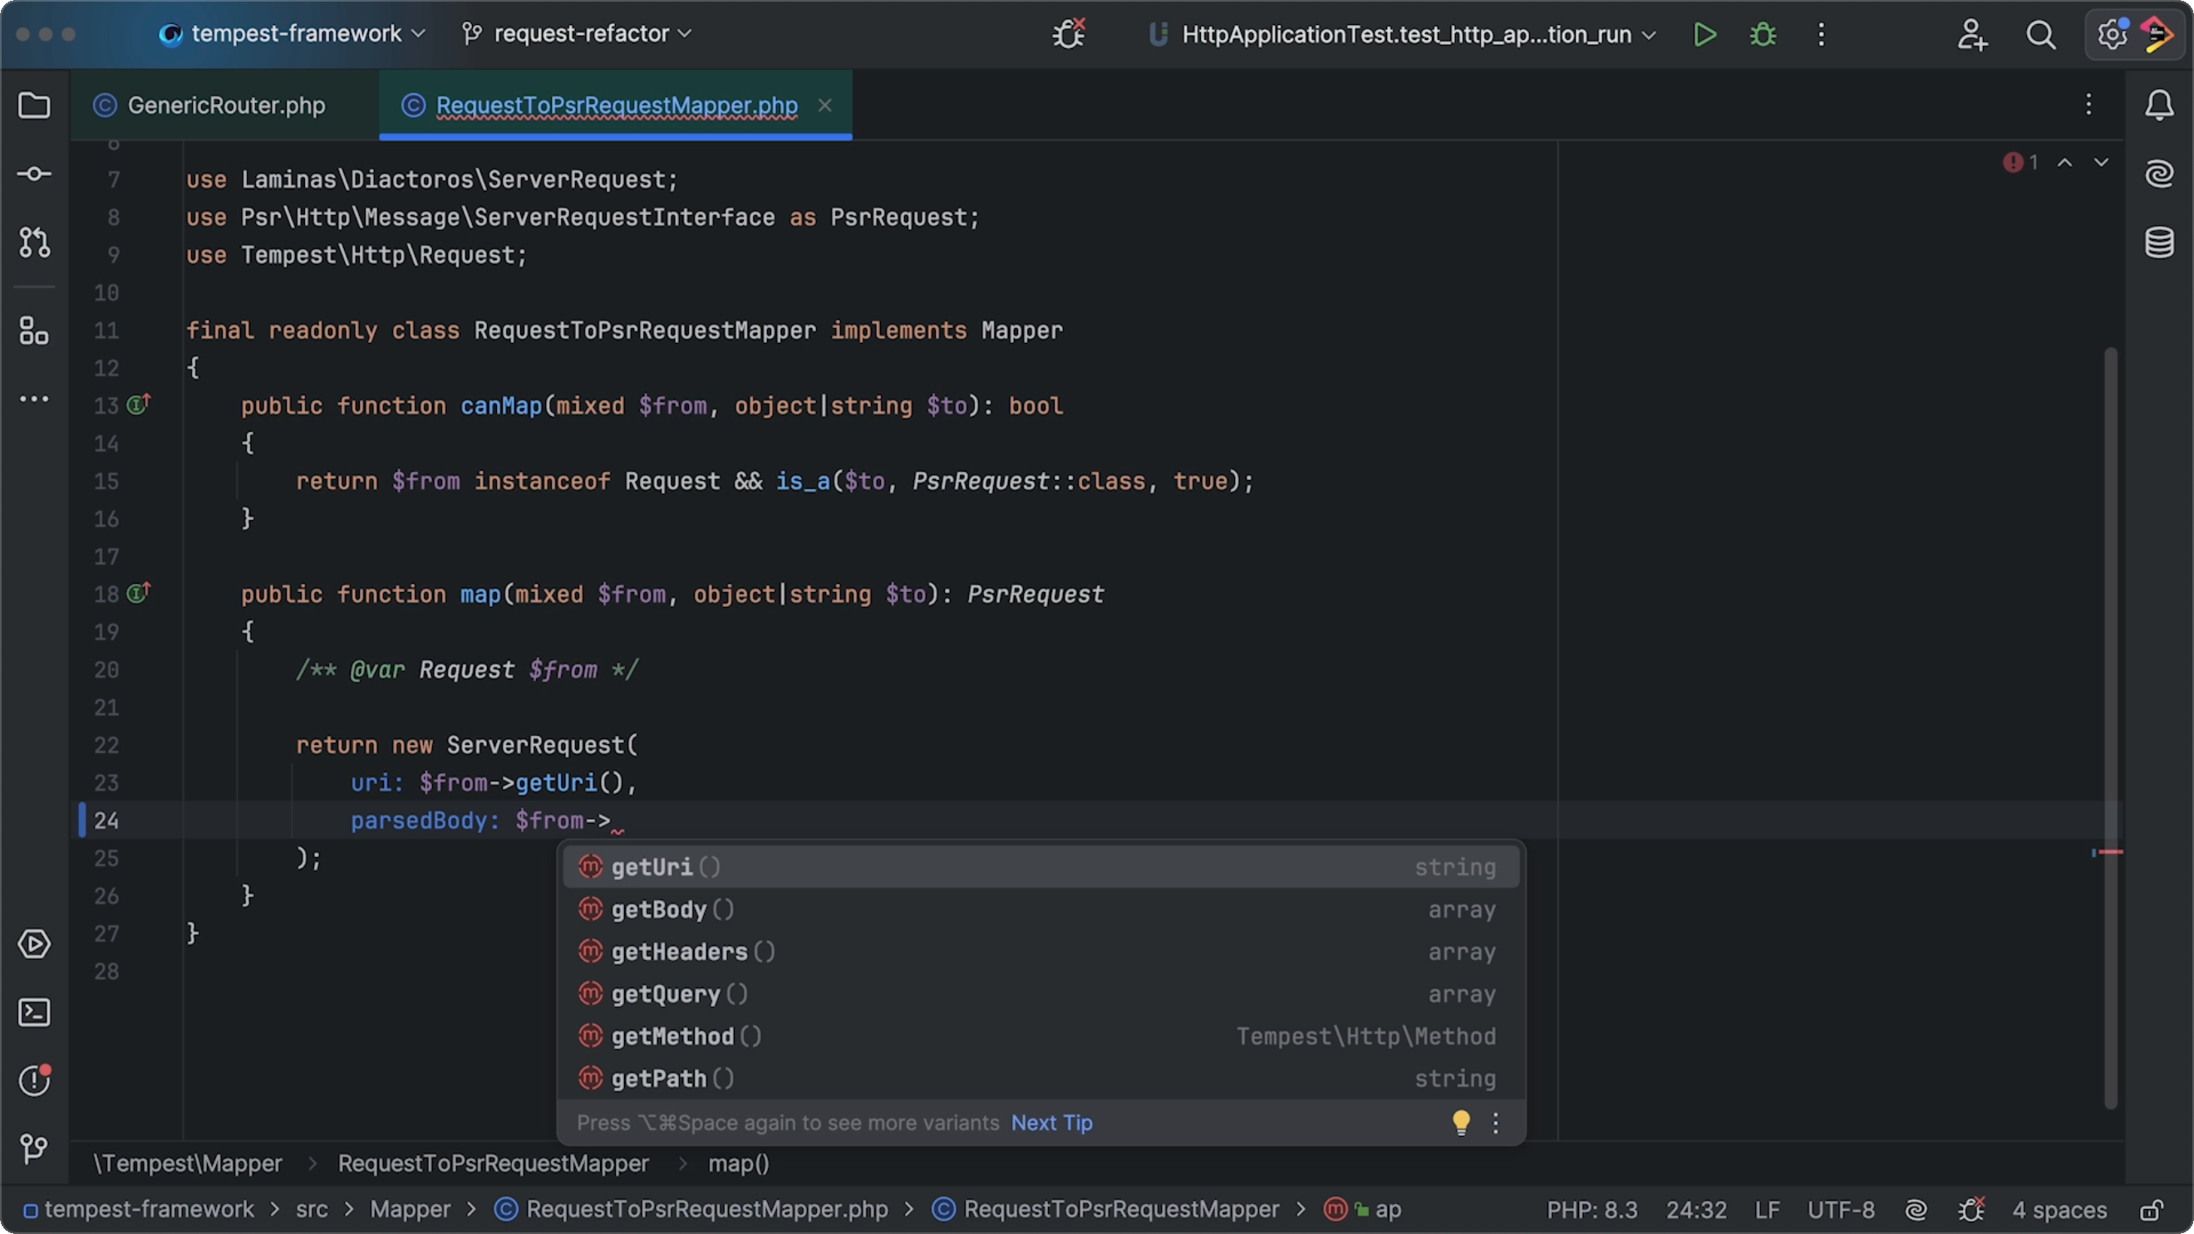Click \Tempest\Mapper editor breadcrumb
The width and height of the screenshot is (2194, 1234).
pyautogui.click(x=187, y=1163)
